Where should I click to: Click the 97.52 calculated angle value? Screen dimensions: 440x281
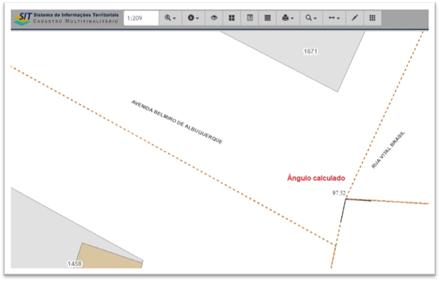click(339, 193)
